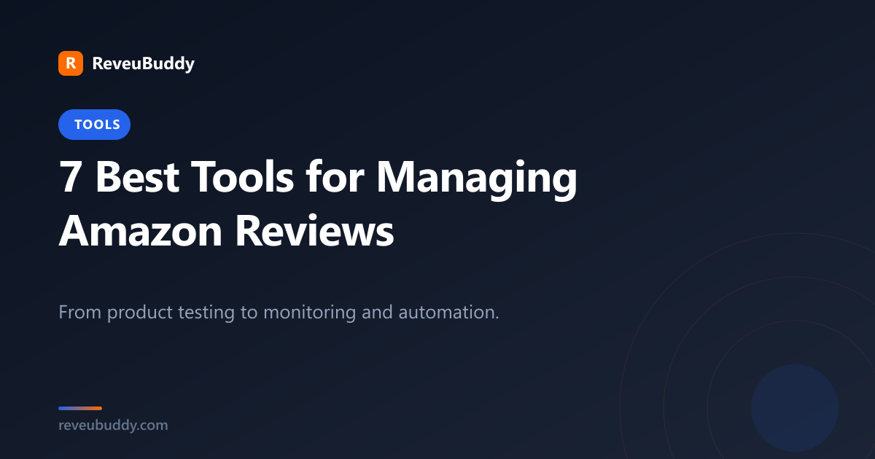Click the headline "7 Best Tools for Managing"
The height and width of the screenshot is (459, 875).
click(318, 178)
